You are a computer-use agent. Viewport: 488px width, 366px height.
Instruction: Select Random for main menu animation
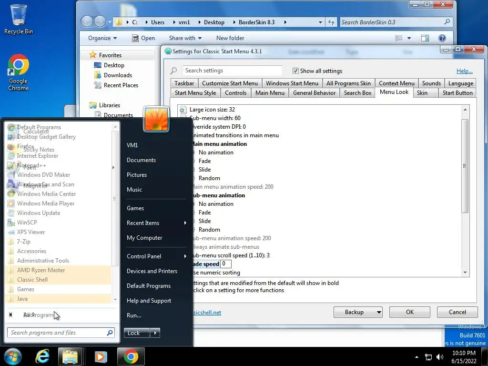[209, 178]
